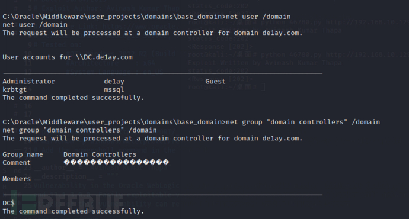
Task: Click the typed net group "domain controllers" command at the prompt
Action: tap(303, 122)
